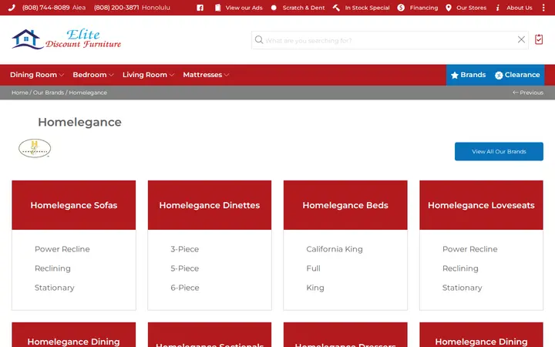
Task: Click inside the search input field
Action: (x=389, y=40)
